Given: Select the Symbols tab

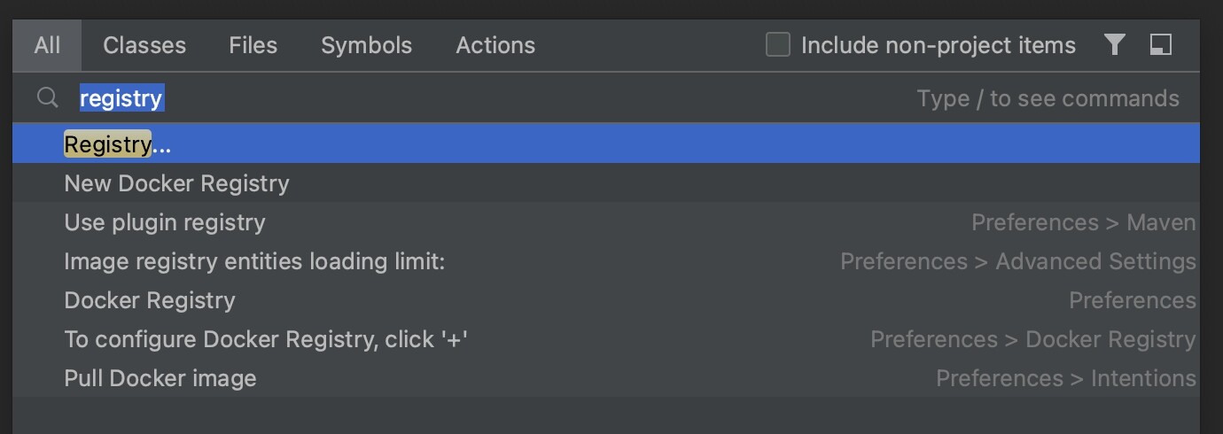Looking at the screenshot, I should (x=366, y=45).
